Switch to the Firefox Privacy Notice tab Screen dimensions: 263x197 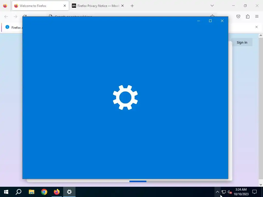98,6
